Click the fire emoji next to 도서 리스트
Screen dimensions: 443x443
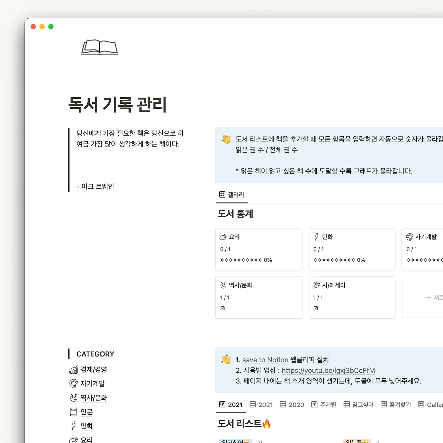[266, 424]
